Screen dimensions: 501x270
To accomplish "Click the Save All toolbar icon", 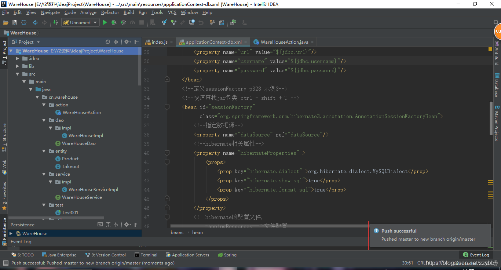I will 15,22.
